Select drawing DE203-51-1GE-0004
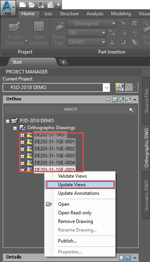The width and height of the screenshot is (150, 262). click(55, 163)
